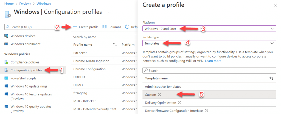The height and width of the screenshot is (114, 281).
Task: Click the Windows enrollment sidebar icon
Action: (6, 44)
